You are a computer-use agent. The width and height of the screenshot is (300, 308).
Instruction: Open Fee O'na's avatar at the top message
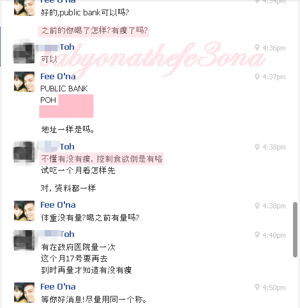24,8
